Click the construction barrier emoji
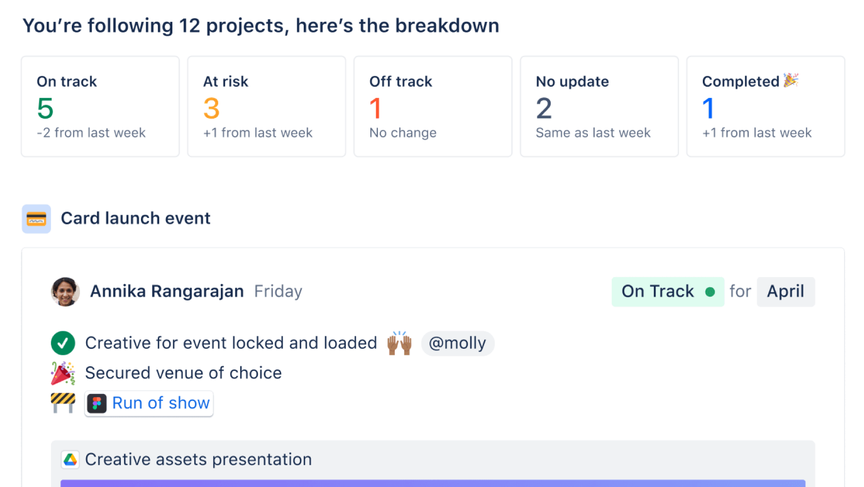This screenshot has width=864, height=487. [63, 403]
